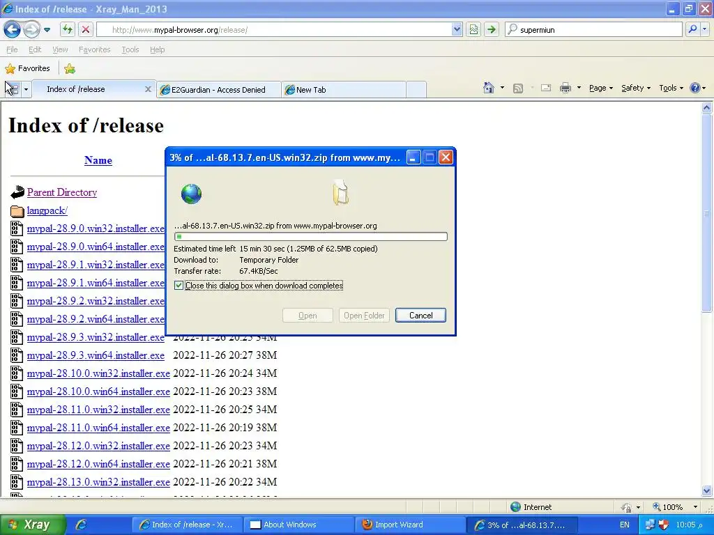Viewport: 714px width, 535px height.
Task: Close the Index of /release tab
Action: pyautogui.click(x=148, y=89)
